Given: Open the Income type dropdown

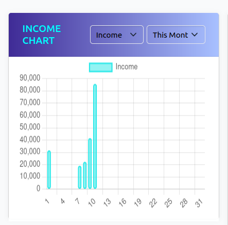Looking at the screenshot, I should point(117,35).
